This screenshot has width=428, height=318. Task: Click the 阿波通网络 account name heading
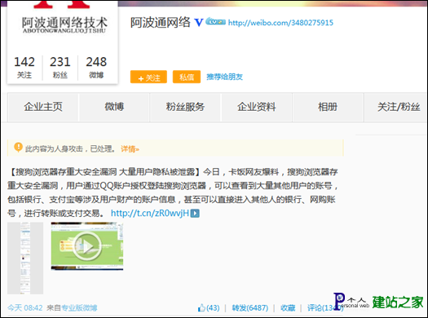pyautogui.click(x=161, y=22)
